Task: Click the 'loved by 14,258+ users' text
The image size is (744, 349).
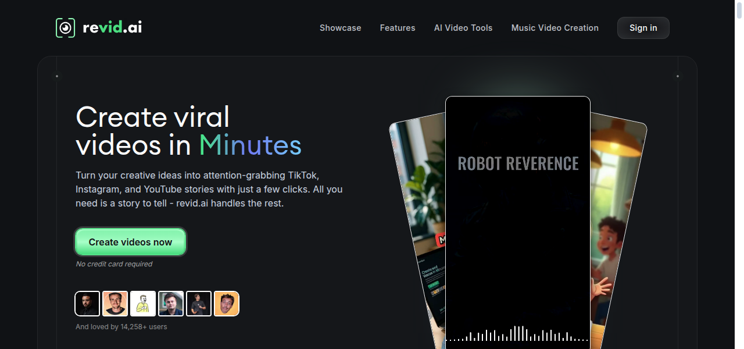Action: pos(121,326)
